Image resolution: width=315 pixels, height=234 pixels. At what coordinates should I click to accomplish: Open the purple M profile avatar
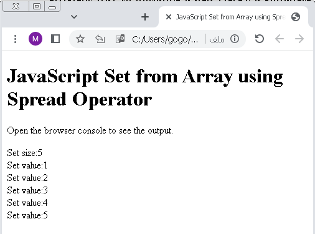35,39
